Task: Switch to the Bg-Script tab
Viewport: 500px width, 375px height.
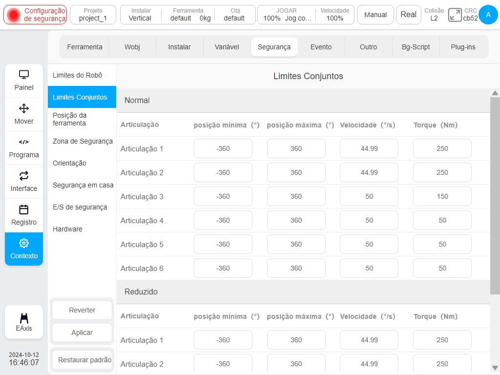Action: [x=416, y=47]
